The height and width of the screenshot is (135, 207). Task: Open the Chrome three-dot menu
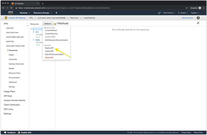coord(204,8)
